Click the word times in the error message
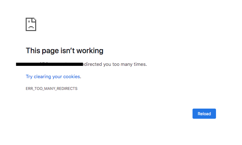Viewport: 242px width, 145px height. coord(140,64)
